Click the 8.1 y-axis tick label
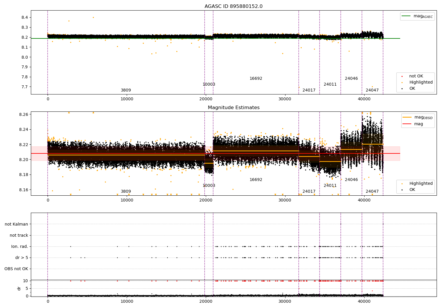Image resolution: width=441 pixels, height=308 pixels. pos(25,47)
